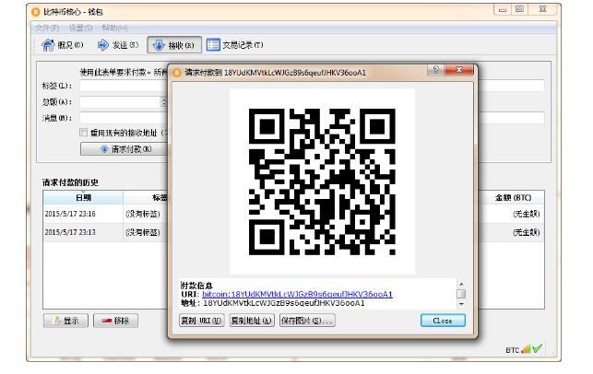Click the Remove (移除) button
The width and height of the screenshot is (593, 374).
point(115,321)
